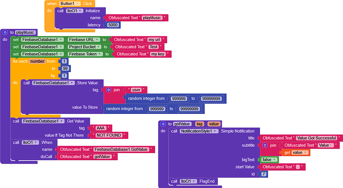This screenshot has height=188, width=343.
Task: Click the empty start Value text field
Action: [298, 167]
